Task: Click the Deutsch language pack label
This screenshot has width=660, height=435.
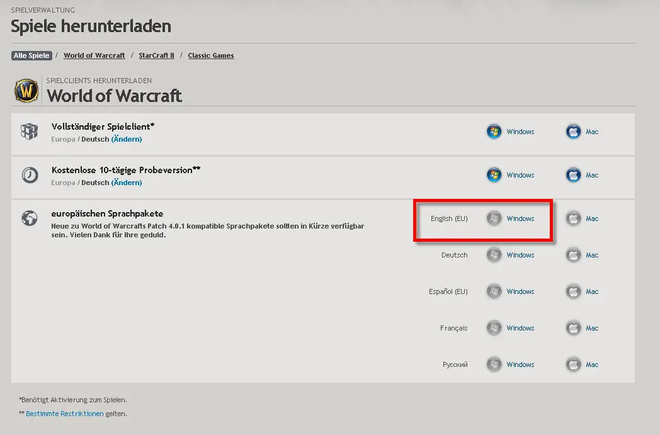Action: click(x=454, y=255)
